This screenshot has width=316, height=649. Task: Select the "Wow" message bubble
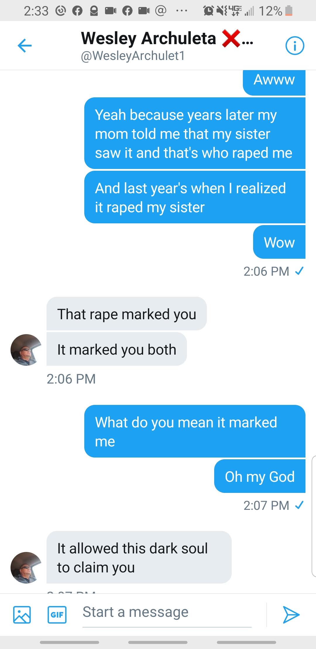pyautogui.click(x=279, y=242)
